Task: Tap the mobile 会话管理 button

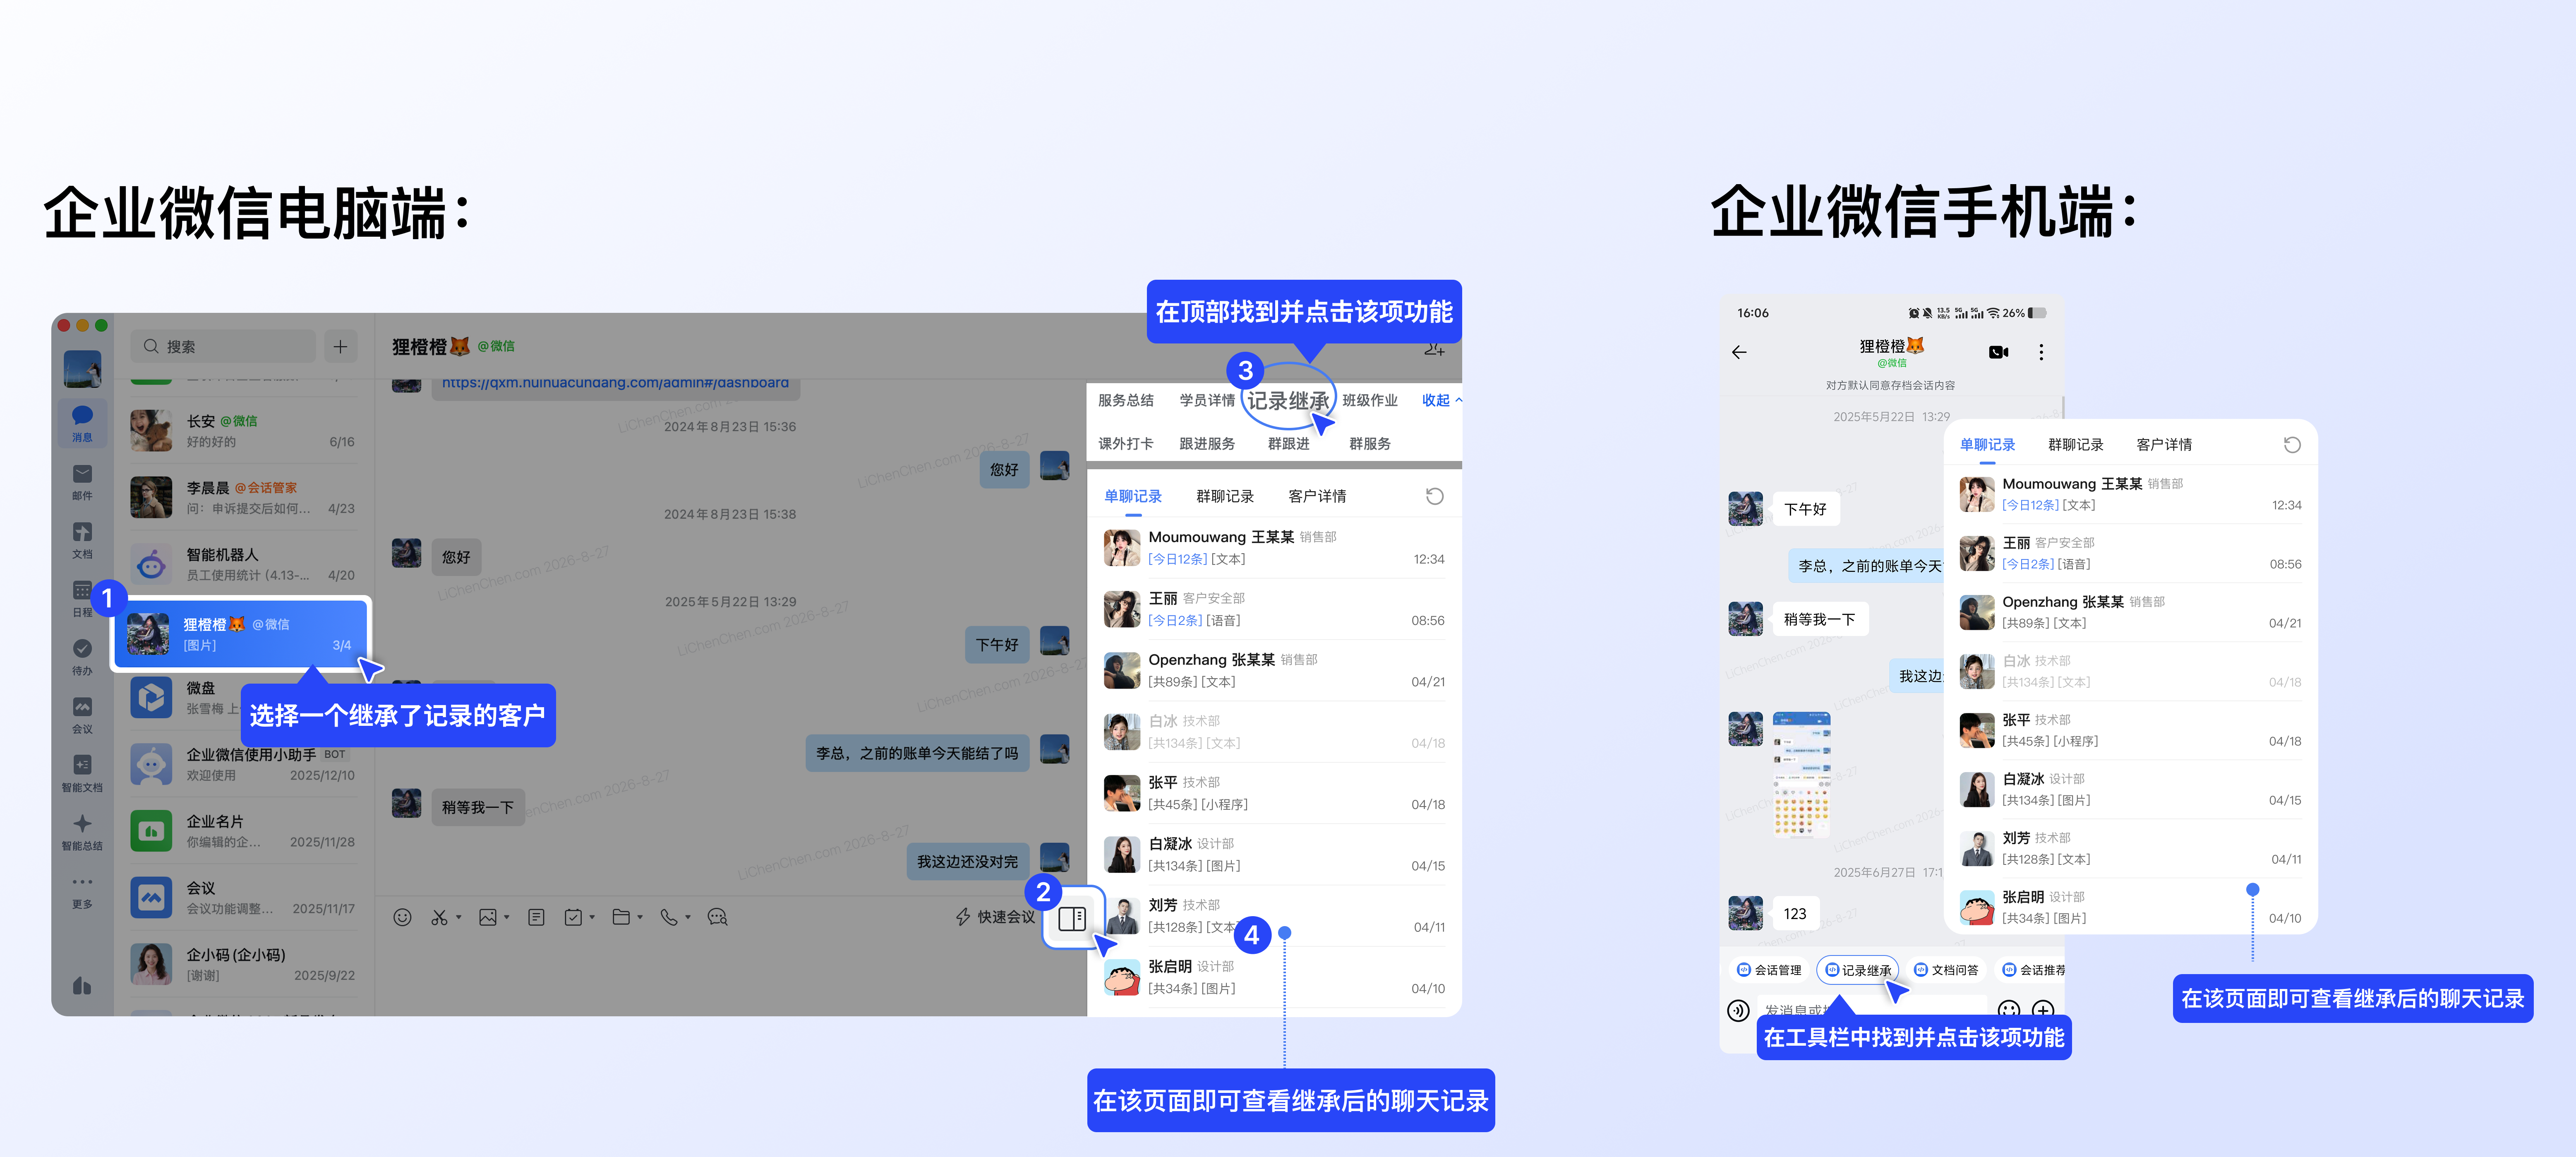Action: [1769, 970]
